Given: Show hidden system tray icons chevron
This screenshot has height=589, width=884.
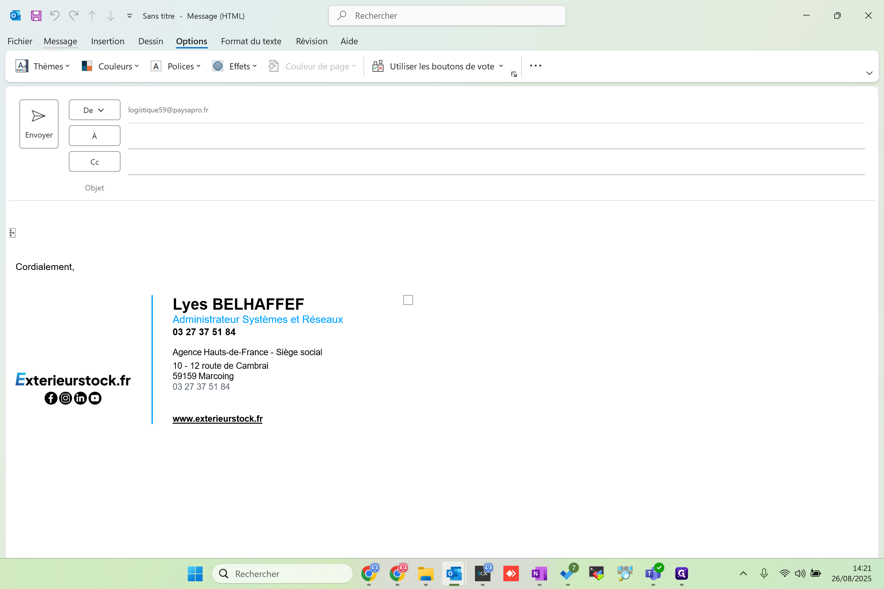Looking at the screenshot, I should [743, 573].
